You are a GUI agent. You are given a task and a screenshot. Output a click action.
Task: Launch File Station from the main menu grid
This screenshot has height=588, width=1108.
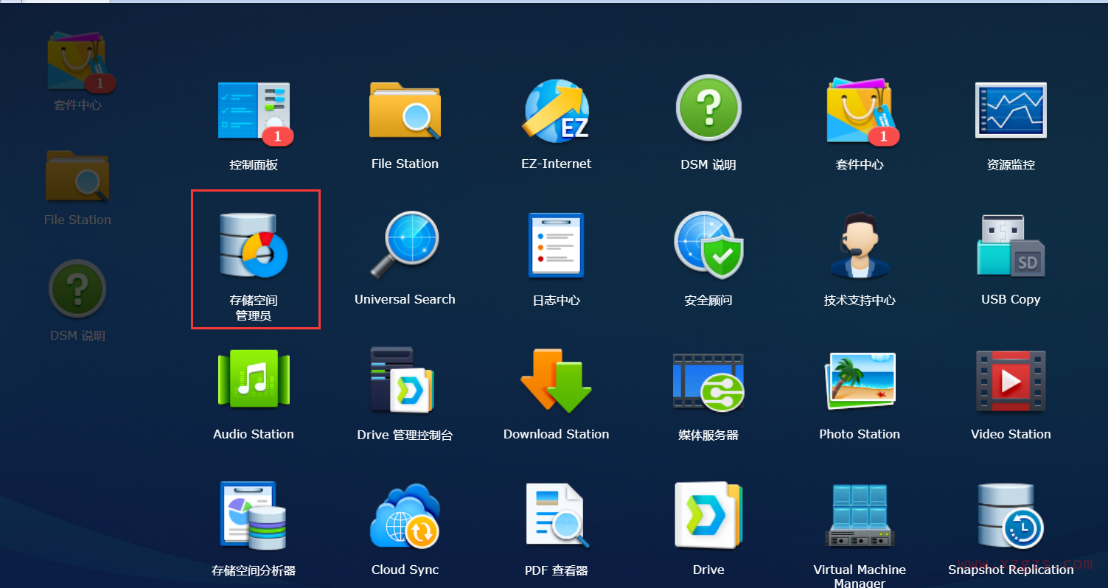[x=405, y=111]
